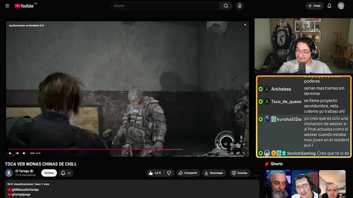Like the video with 2,3 K button
This screenshot has height=198, width=353.
(155, 173)
